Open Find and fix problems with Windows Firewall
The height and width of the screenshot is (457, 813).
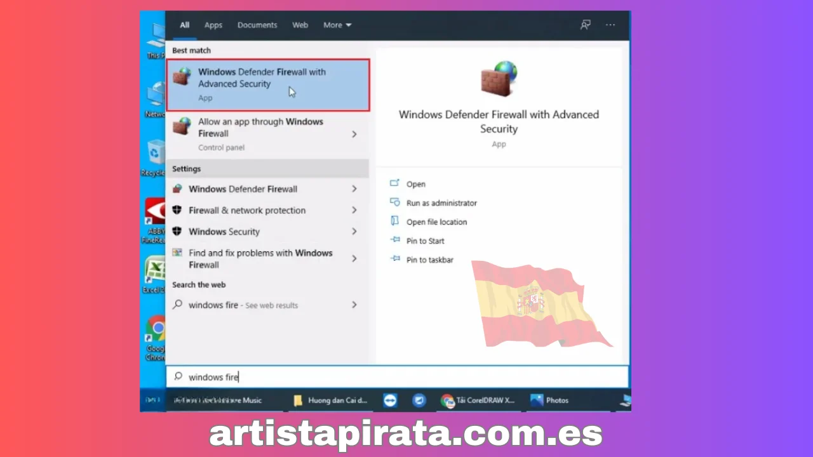(267, 259)
